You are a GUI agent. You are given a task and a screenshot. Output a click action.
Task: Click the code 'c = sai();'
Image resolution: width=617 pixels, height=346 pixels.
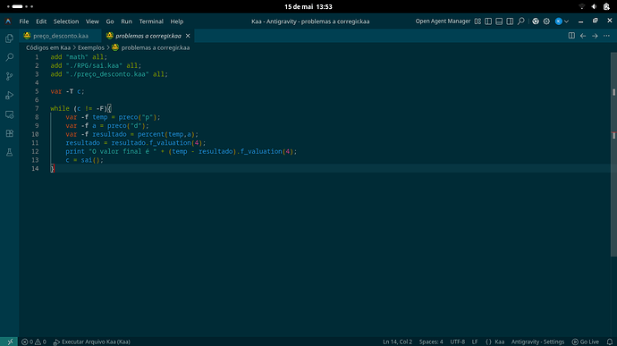(84, 160)
